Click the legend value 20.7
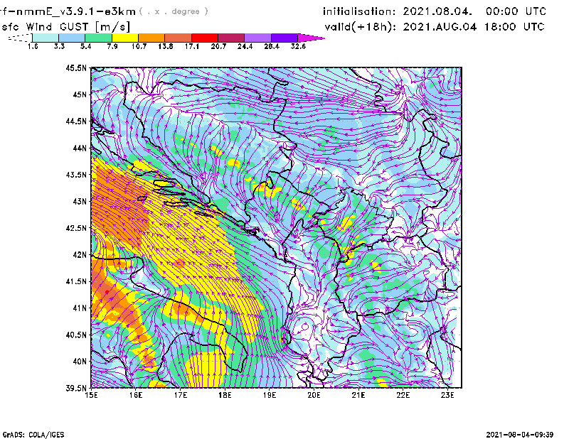Image resolution: width=569 pixels, height=439 pixels. click(218, 46)
